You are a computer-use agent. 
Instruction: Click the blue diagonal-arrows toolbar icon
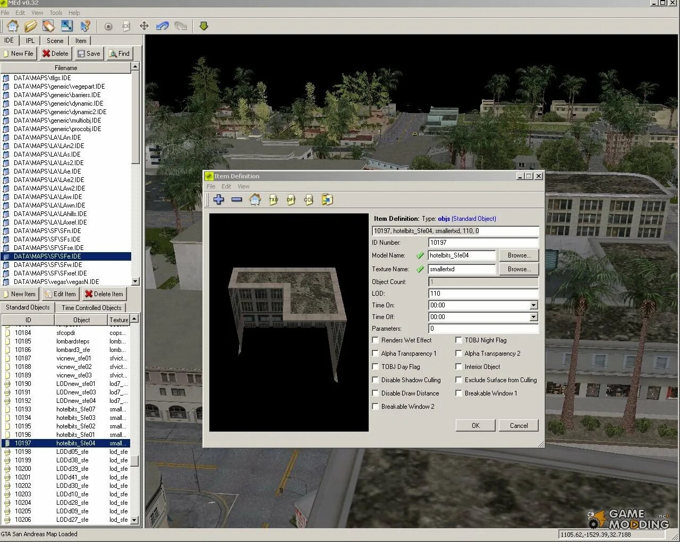tap(67, 25)
